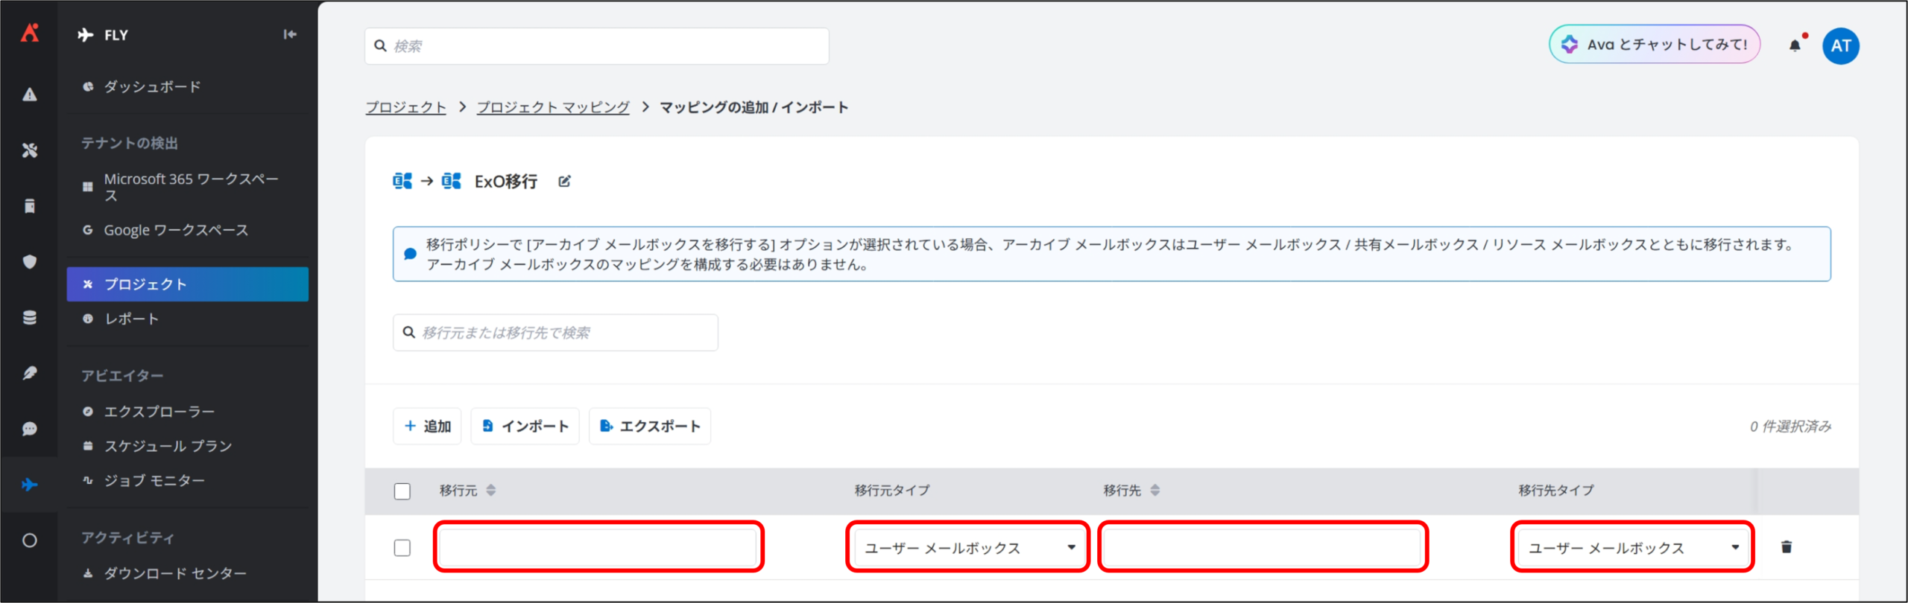Click the trash icon to delete mapping row
Screen dimensions: 1908x603
[x=1786, y=547]
